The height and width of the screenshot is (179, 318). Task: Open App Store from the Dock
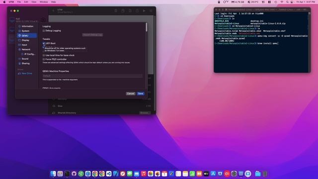click(x=213, y=174)
